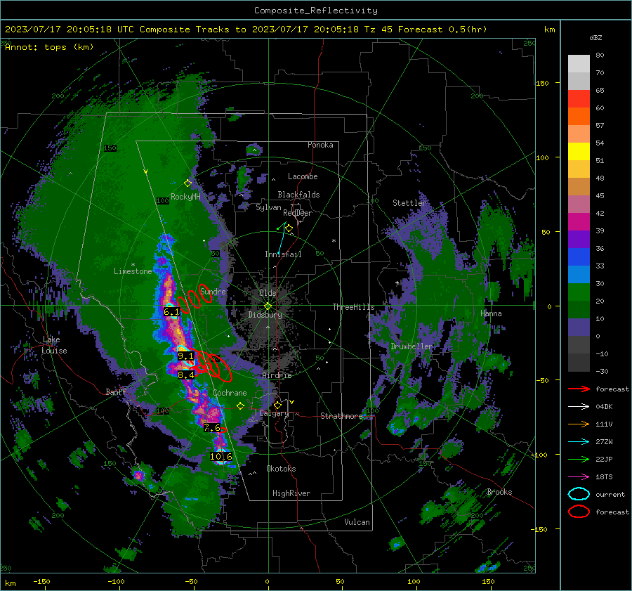Select the Drumheller map label

pos(412,346)
